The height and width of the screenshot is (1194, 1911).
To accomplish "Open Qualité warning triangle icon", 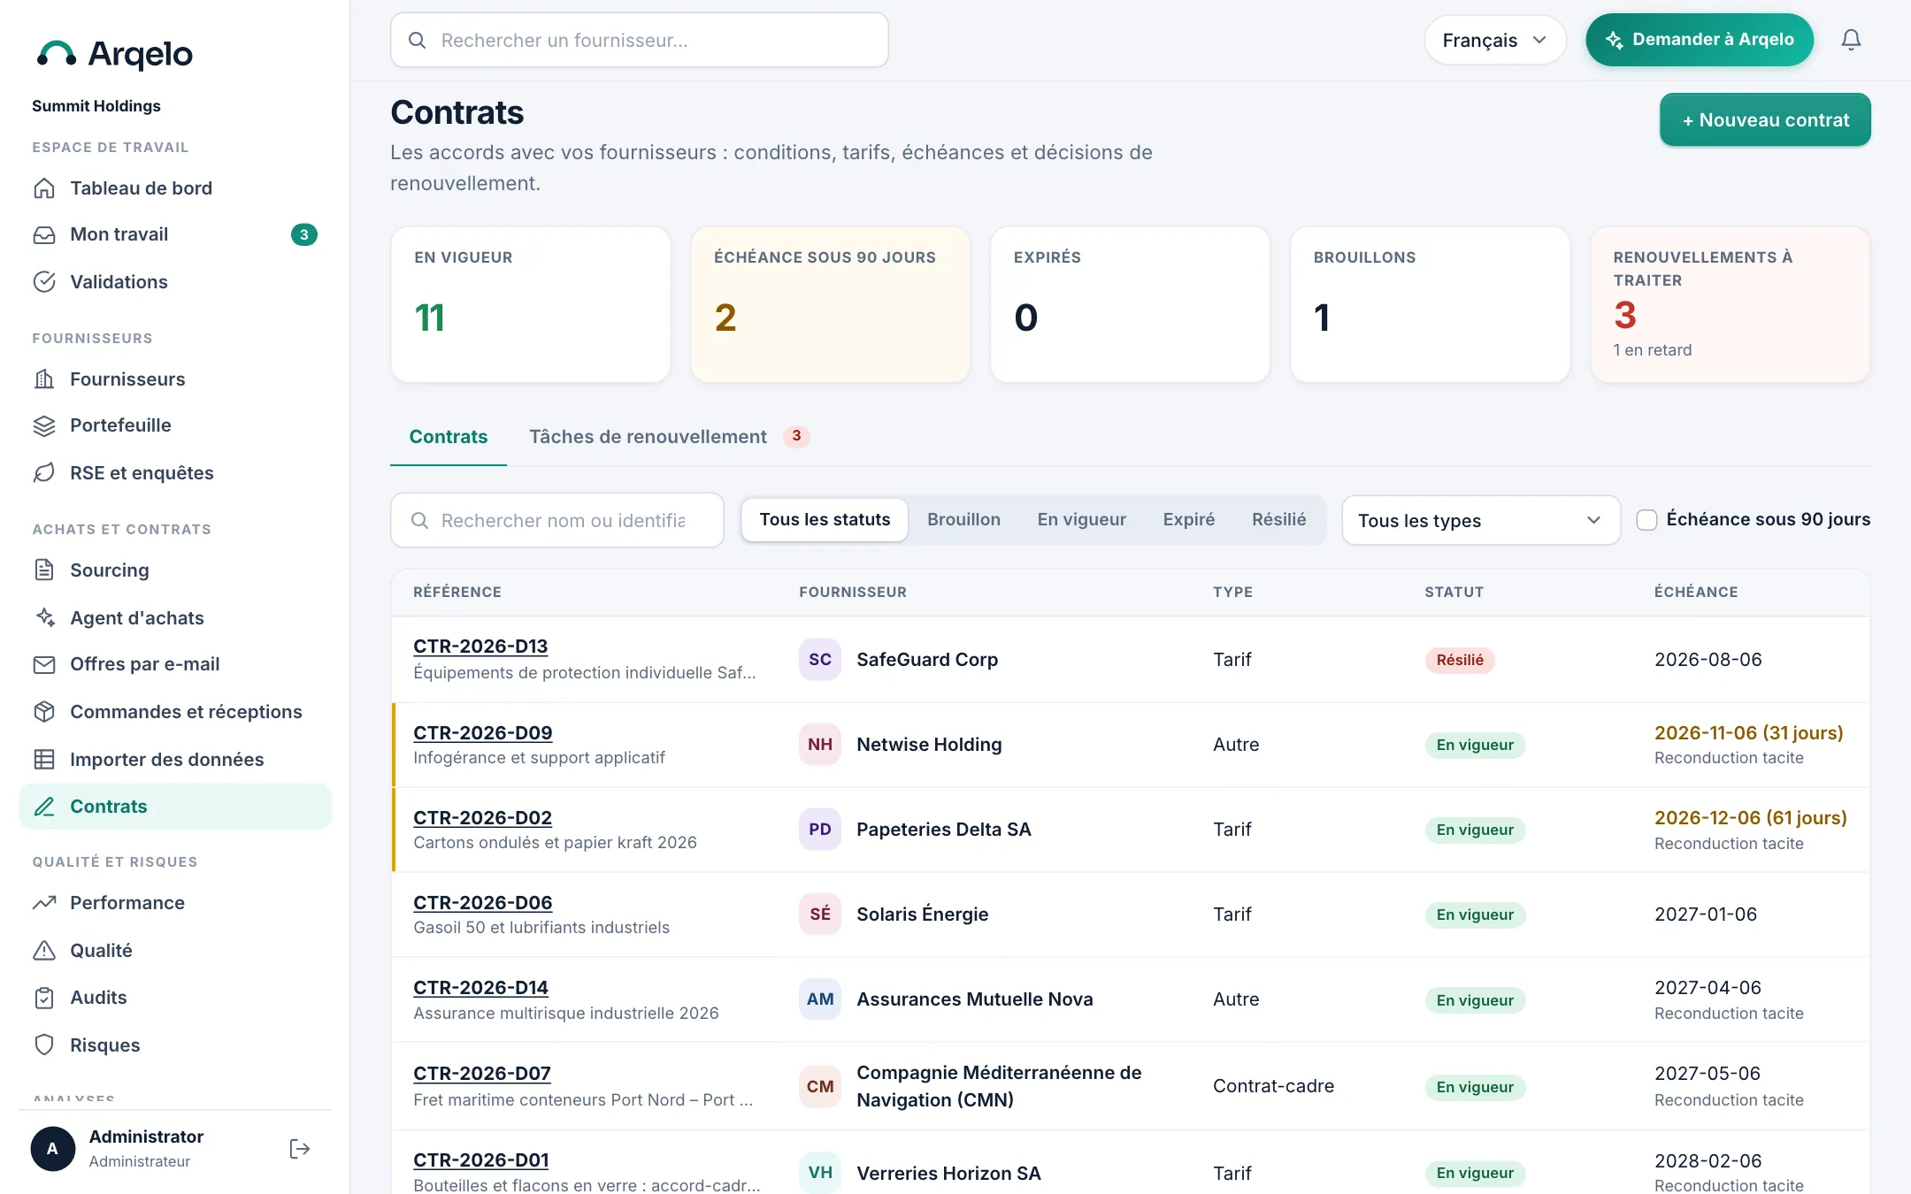I will (44, 951).
